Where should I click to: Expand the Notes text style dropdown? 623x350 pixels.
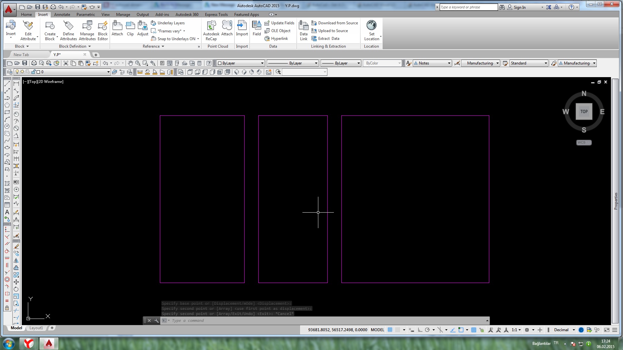click(x=432, y=63)
